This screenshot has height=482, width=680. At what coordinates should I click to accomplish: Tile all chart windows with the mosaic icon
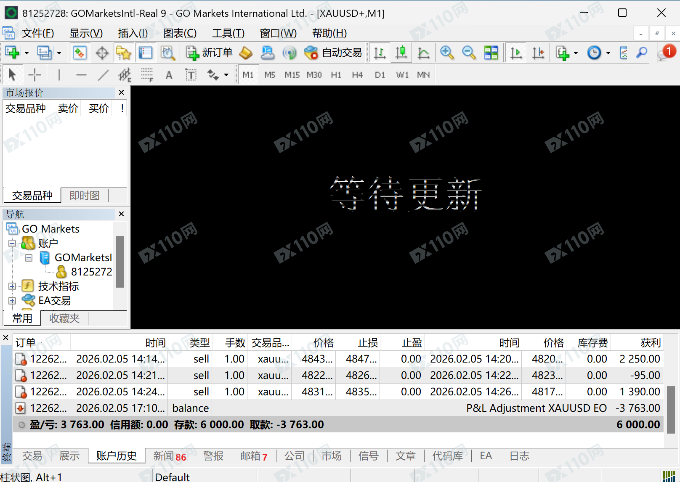click(x=491, y=53)
